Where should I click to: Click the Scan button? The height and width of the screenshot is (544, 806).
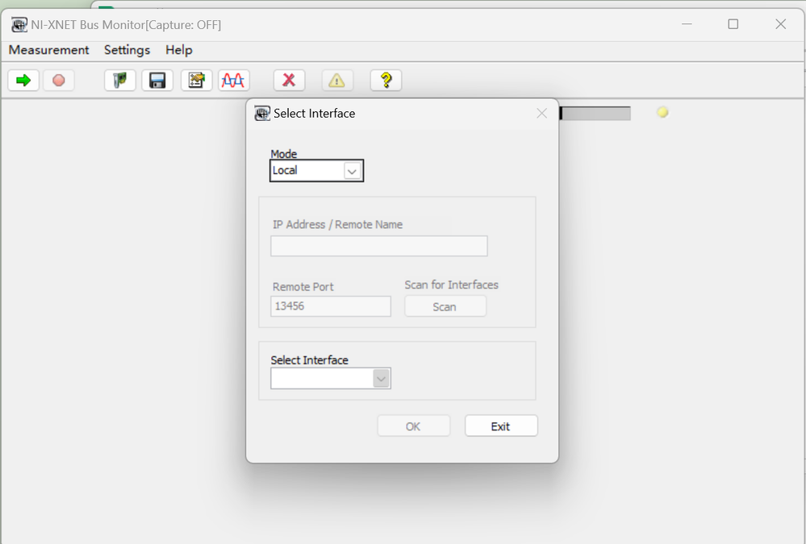[x=445, y=306]
